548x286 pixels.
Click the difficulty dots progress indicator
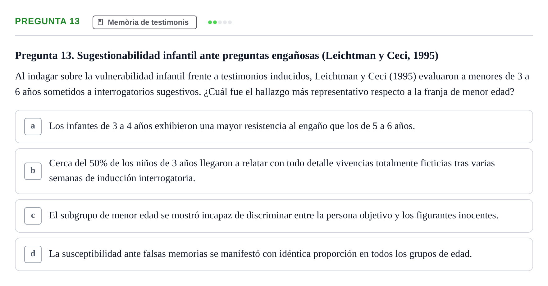[220, 22]
